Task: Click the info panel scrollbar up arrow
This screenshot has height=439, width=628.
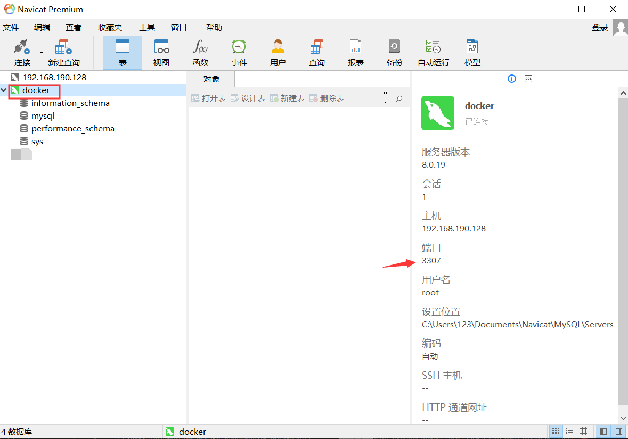Action: (623, 93)
